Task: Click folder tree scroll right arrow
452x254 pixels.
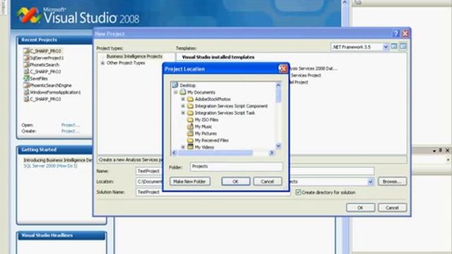Action: click(271, 153)
